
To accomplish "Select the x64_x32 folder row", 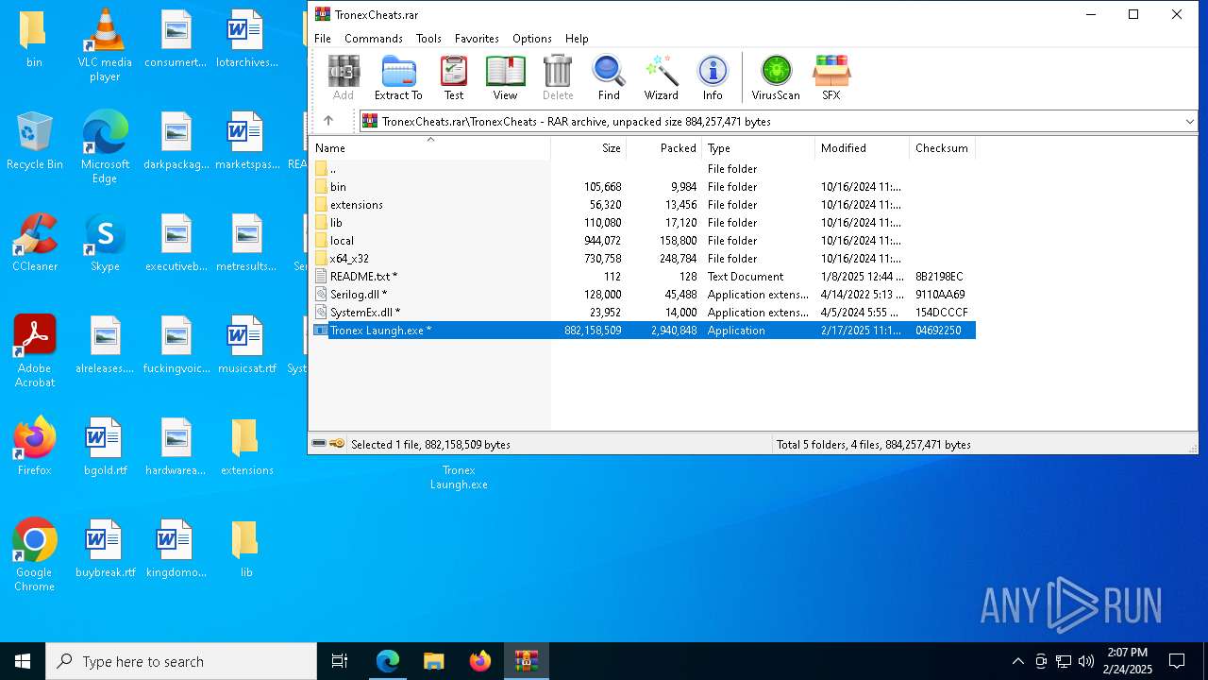I will point(643,259).
